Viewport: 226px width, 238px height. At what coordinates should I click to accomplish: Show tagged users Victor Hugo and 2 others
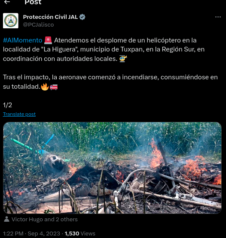coord(45,219)
